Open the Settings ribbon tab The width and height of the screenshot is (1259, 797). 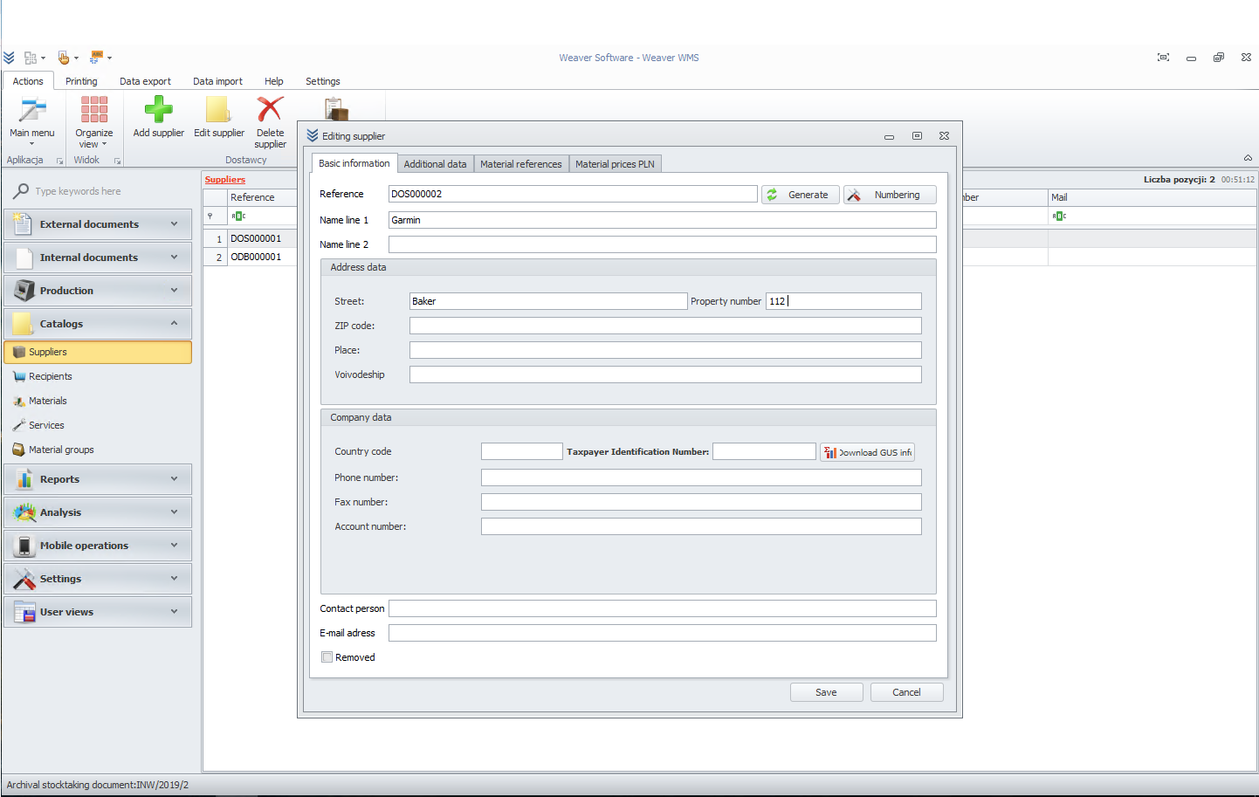point(323,81)
